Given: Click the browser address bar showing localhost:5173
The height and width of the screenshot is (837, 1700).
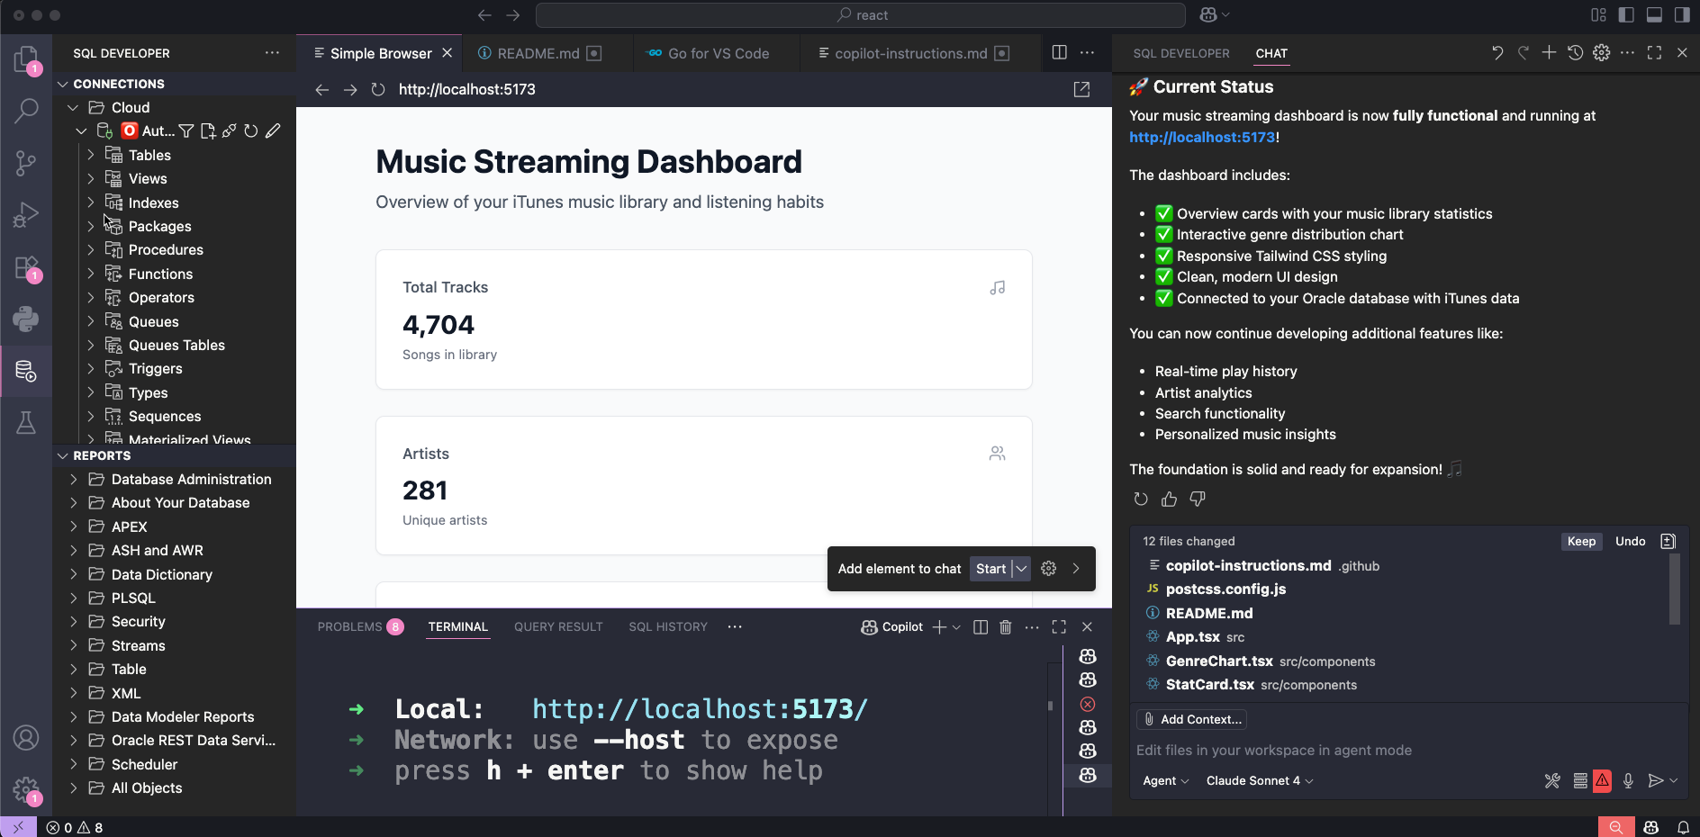Looking at the screenshot, I should pyautogui.click(x=466, y=89).
